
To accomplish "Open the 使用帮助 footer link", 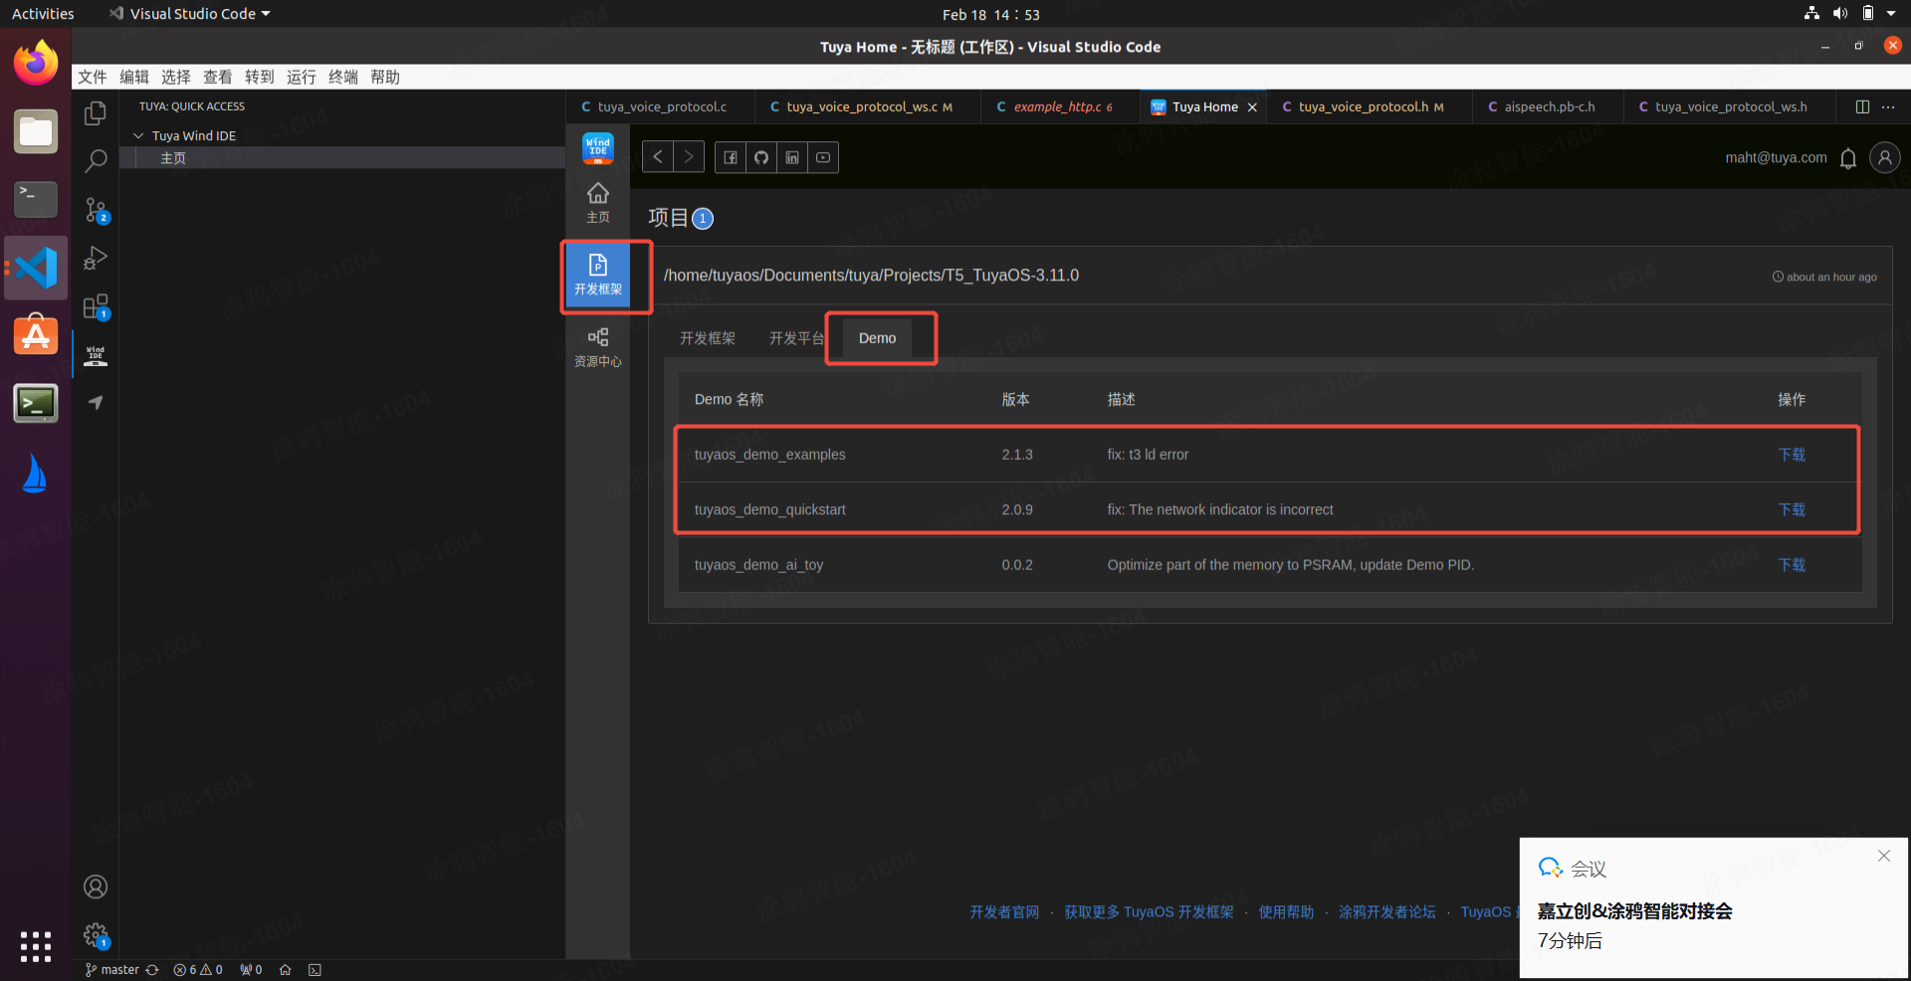I will tap(1286, 912).
